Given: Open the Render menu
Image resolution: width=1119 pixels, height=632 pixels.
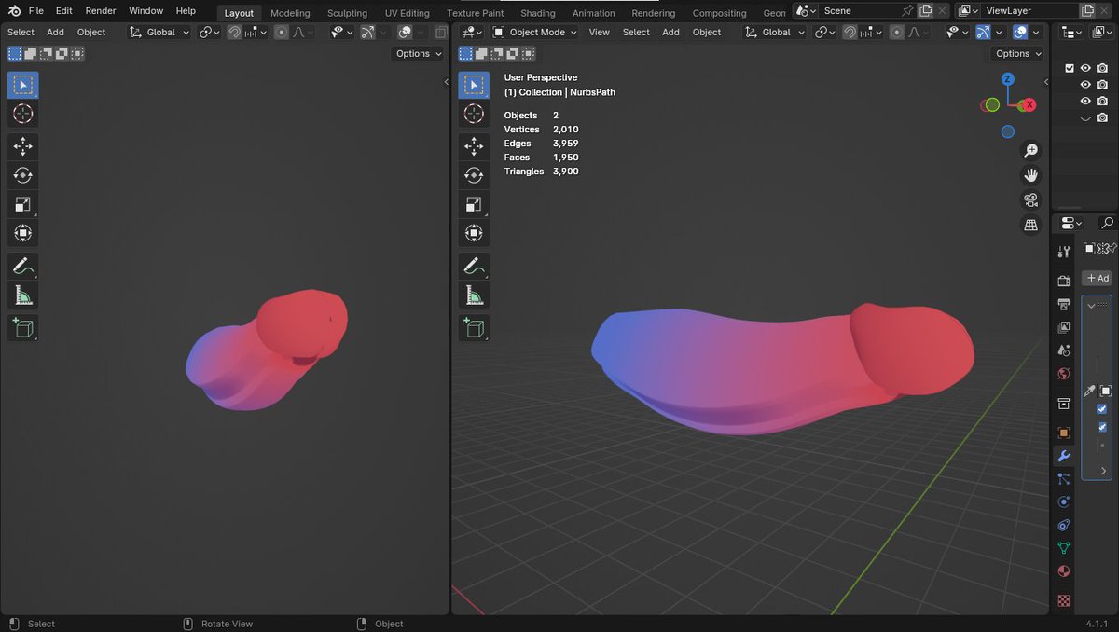Looking at the screenshot, I should (x=101, y=11).
